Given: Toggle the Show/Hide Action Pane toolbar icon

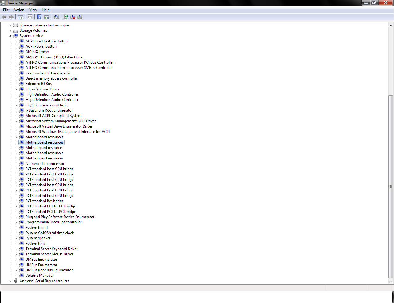Looking at the screenshot, I should (x=47, y=17).
